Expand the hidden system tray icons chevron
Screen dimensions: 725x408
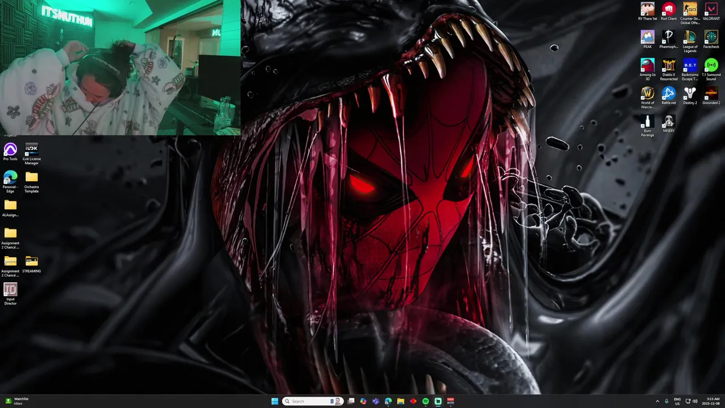[658, 401]
